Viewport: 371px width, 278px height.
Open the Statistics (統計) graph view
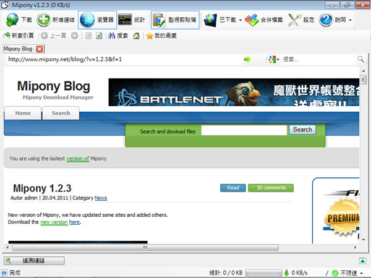pos(131,20)
